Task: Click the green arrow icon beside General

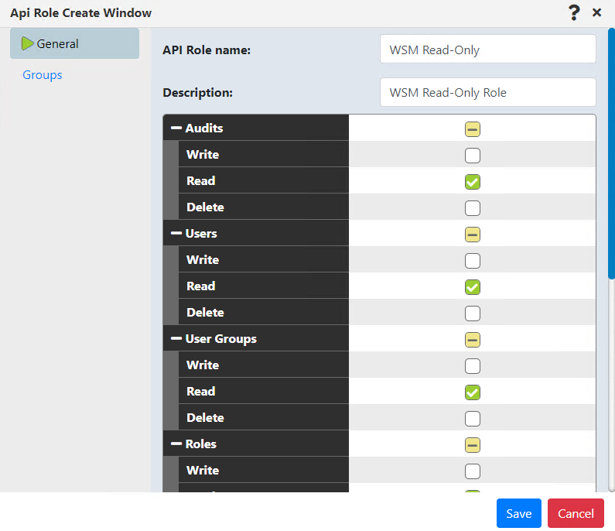Action: pos(27,43)
